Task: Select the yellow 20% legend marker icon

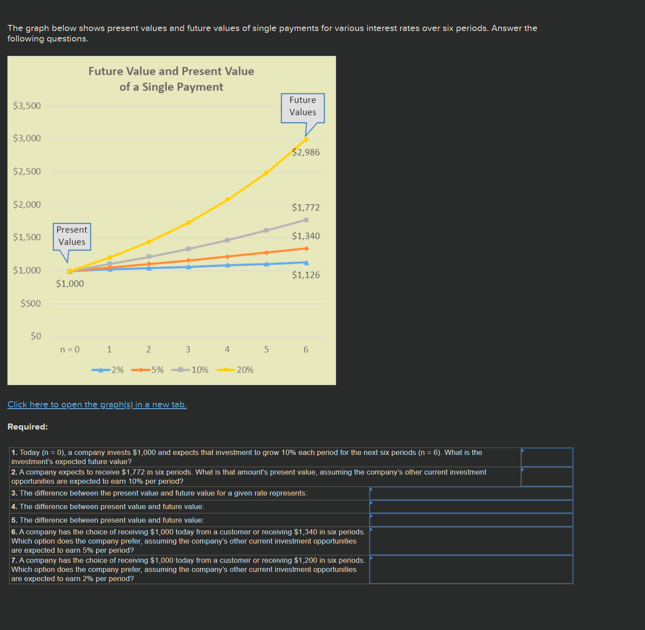Action: pos(226,369)
